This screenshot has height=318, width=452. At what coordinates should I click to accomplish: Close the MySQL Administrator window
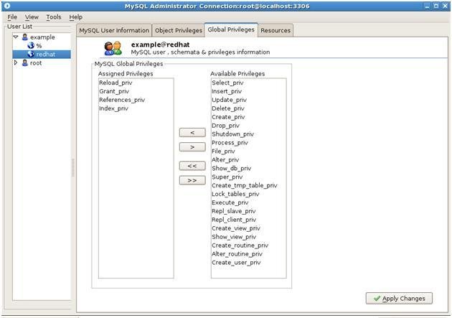(x=445, y=6)
